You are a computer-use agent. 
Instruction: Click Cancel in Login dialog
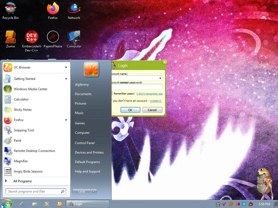pos(152,110)
